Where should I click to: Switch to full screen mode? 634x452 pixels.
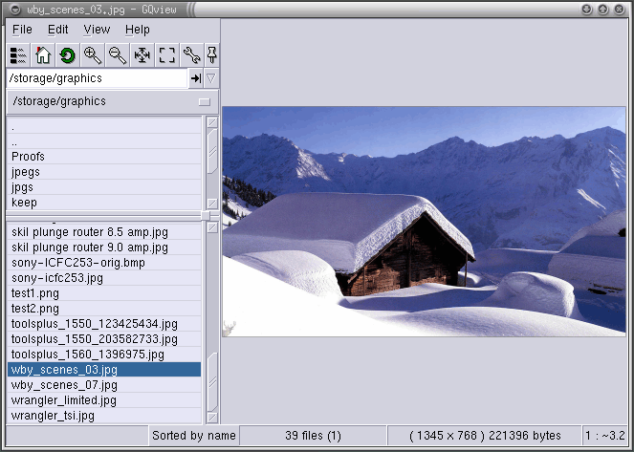(x=167, y=55)
